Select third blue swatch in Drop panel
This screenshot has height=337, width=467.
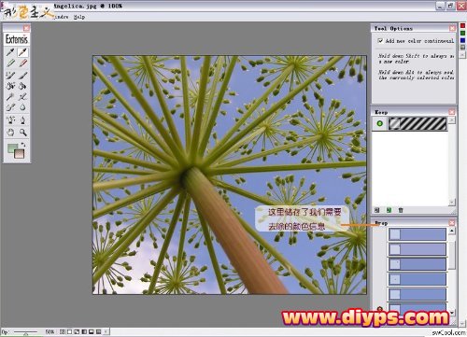click(417, 264)
